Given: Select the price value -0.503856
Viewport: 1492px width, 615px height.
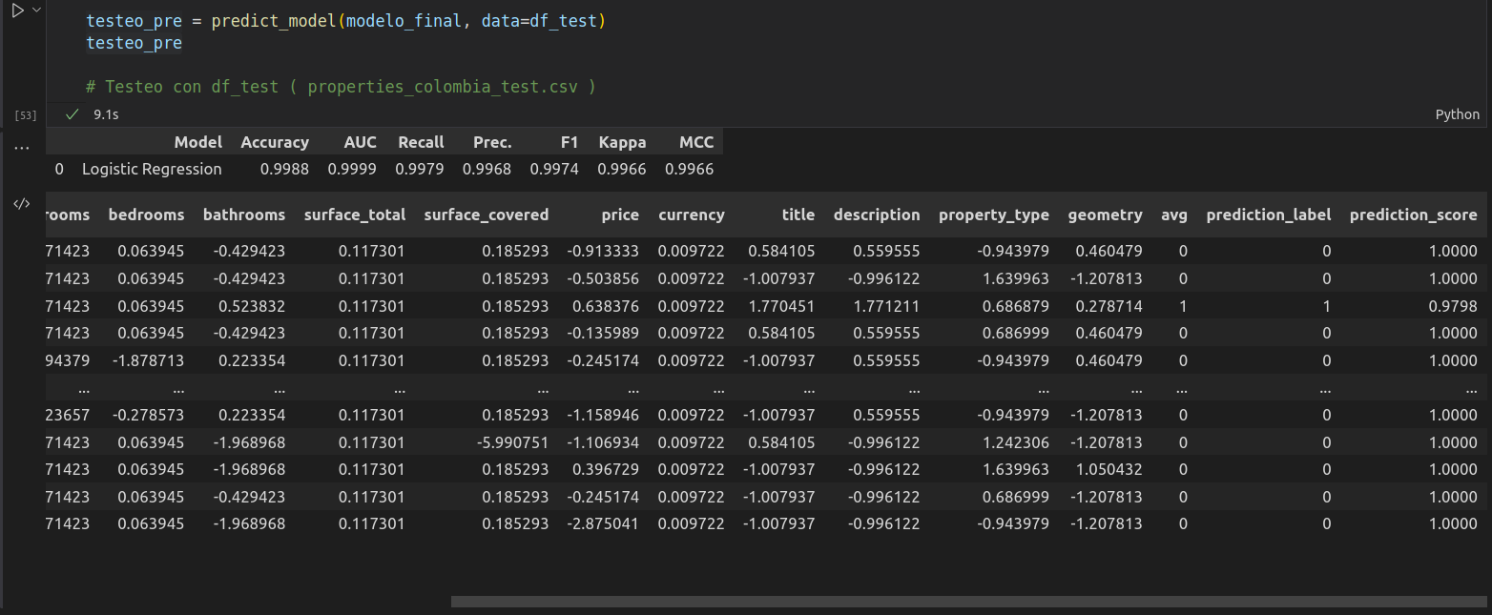Looking at the screenshot, I should pyautogui.click(x=603, y=278).
